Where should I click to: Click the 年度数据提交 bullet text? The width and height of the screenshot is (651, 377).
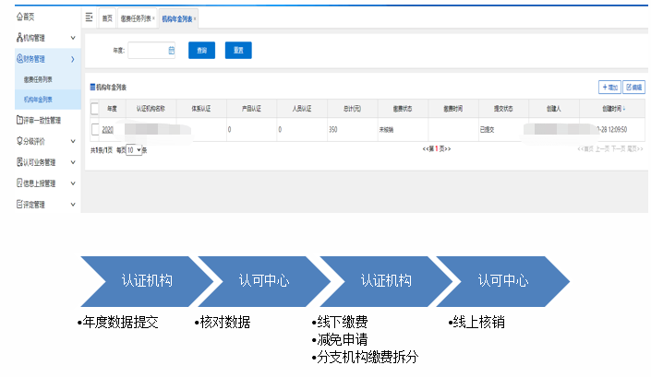coord(120,322)
